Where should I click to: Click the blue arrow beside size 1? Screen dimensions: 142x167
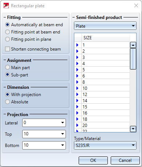coord(77,45)
